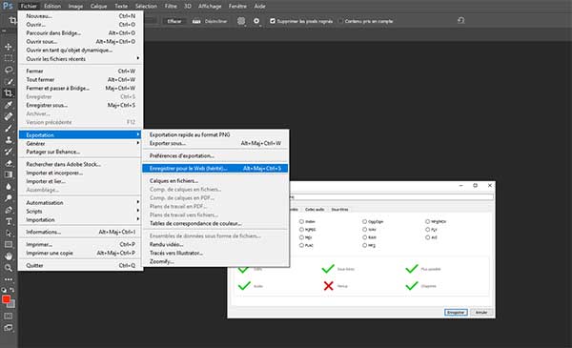The image size is (572, 348).
Task: Select the Clone Stamp tool
Action: click(8, 140)
